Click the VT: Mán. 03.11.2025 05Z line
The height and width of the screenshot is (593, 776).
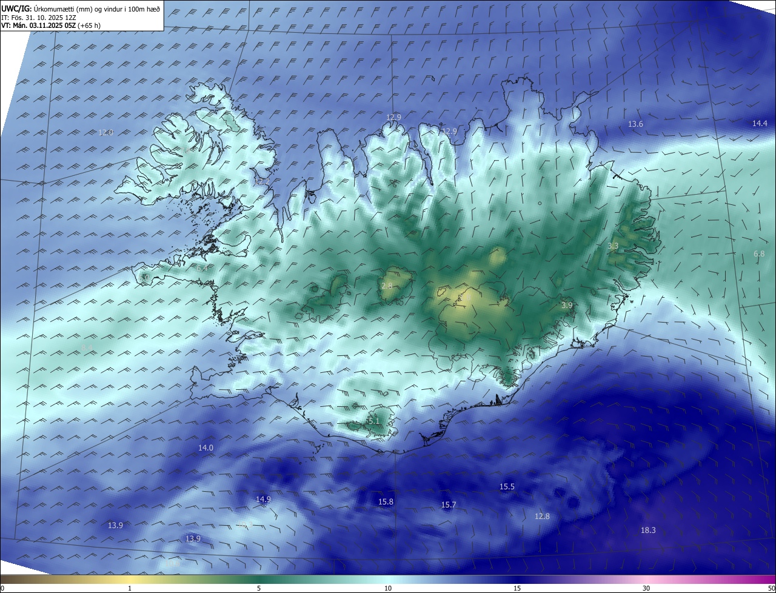[51, 25]
